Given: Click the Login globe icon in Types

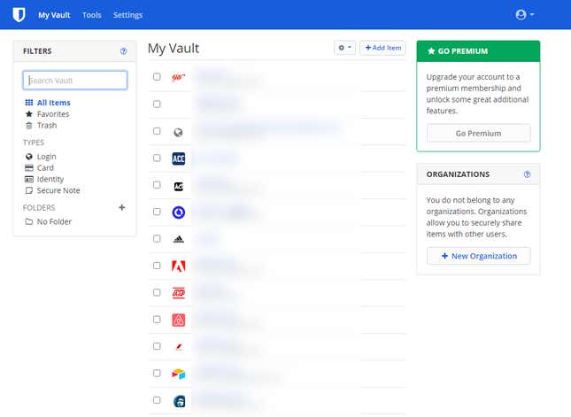Looking at the screenshot, I should [28, 157].
